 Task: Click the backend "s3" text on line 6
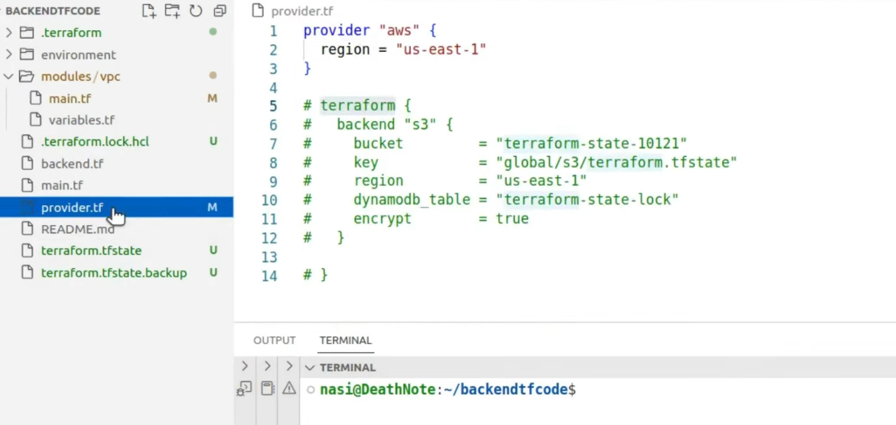click(386, 124)
